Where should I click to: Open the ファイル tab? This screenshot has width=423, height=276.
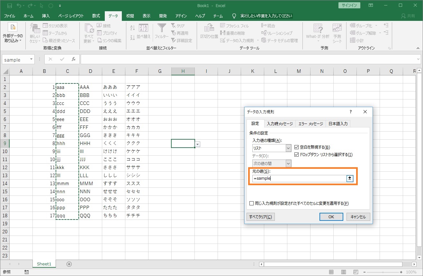9,16
